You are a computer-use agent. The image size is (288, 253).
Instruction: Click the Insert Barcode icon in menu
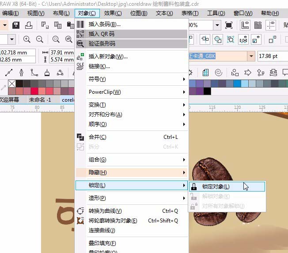pos(80,24)
